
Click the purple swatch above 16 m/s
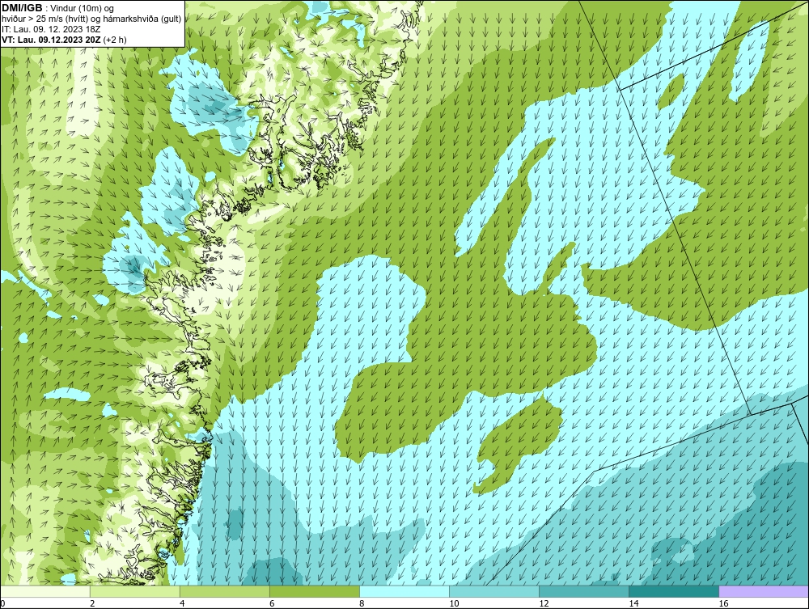(764, 591)
